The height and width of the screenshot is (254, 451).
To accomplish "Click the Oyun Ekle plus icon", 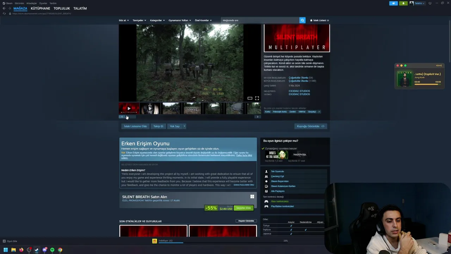I will pos(4,241).
